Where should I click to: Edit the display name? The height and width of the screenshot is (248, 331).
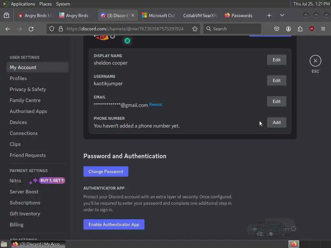click(x=277, y=60)
